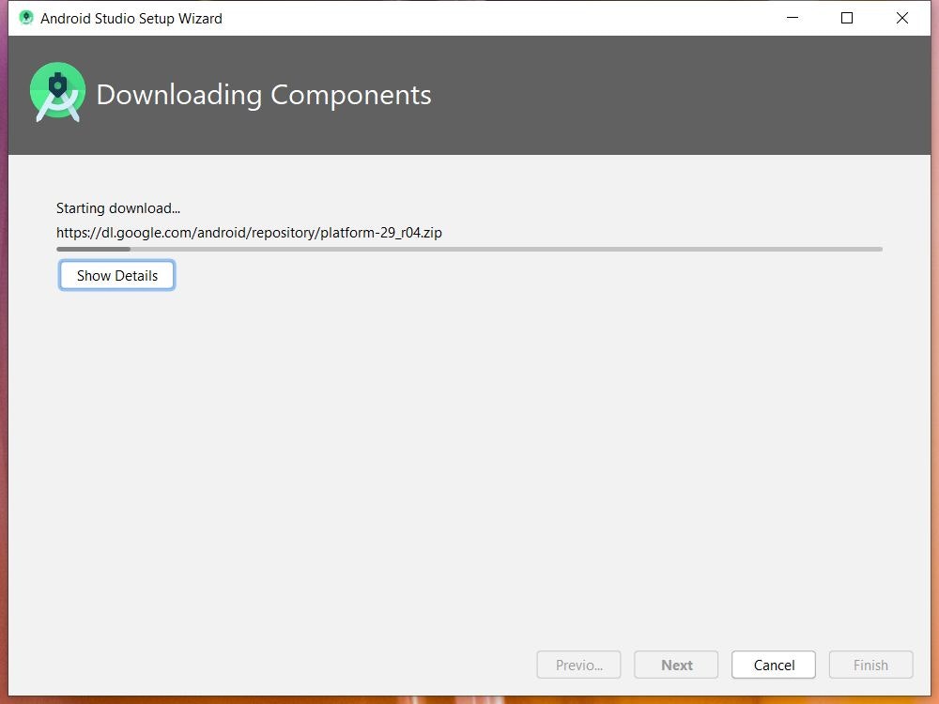Image resolution: width=939 pixels, height=704 pixels.
Task: Click the Android Studio logo in header
Action: (57, 92)
